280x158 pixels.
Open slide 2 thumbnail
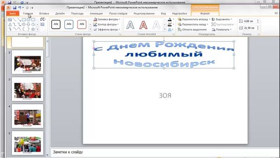[x=28, y=62]
